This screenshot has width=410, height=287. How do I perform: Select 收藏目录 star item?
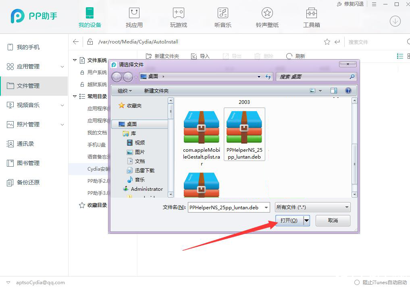[x=94, y=205]
